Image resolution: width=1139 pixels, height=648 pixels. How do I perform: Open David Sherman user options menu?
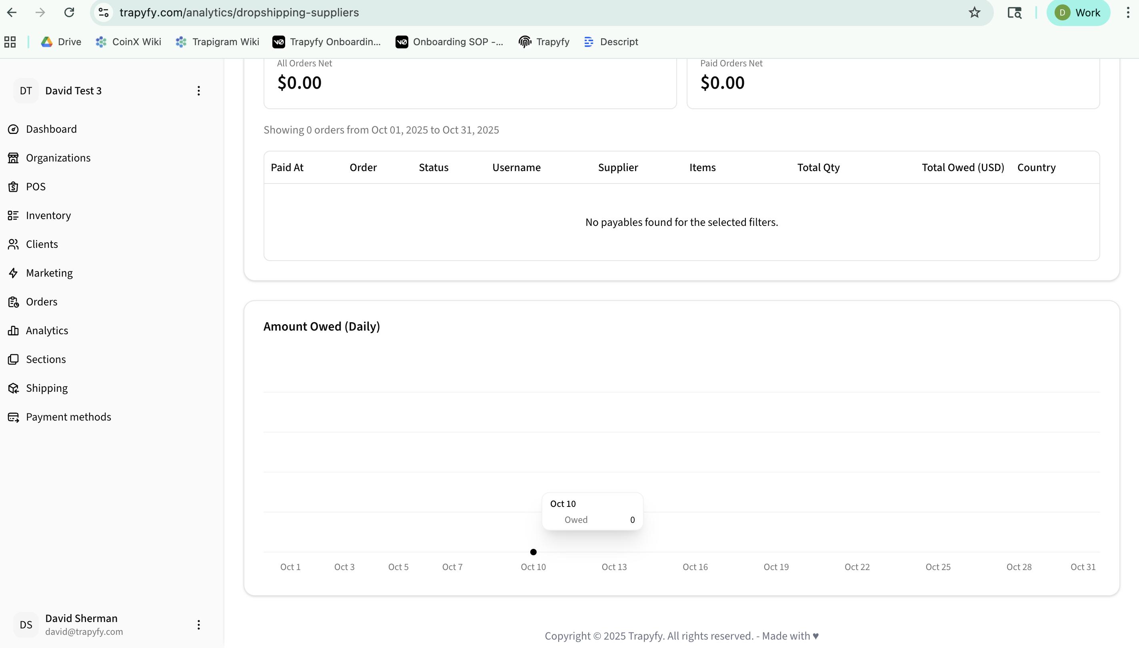[x=199, y=625]
